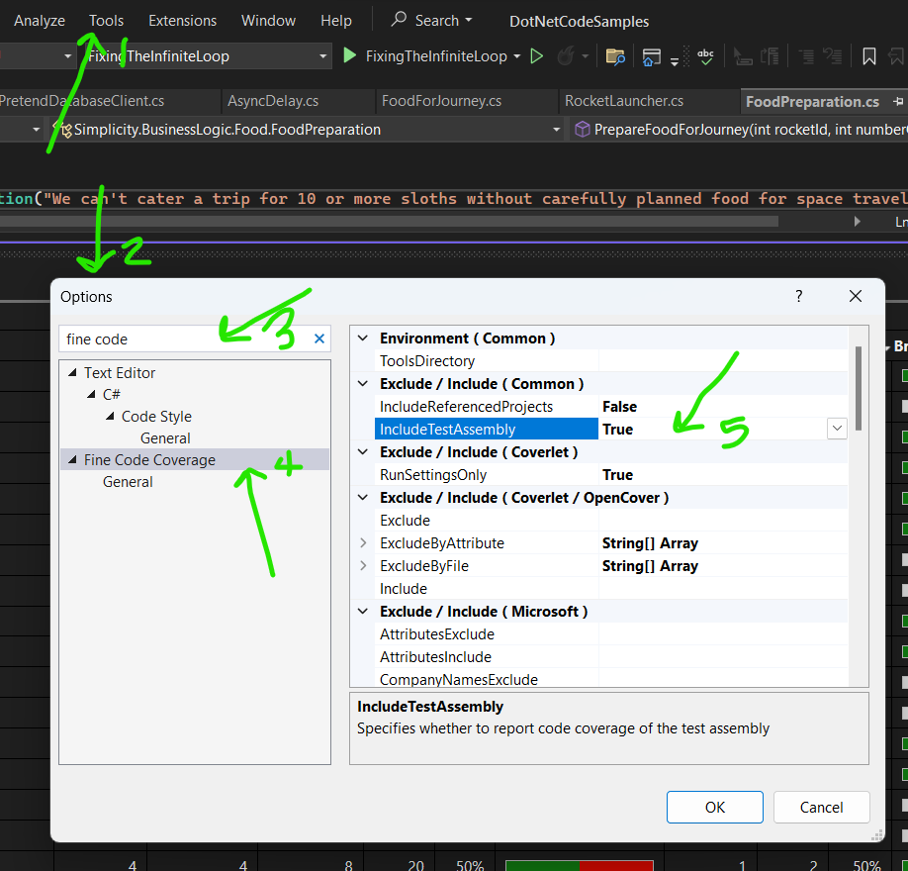Clear the options search box with X
The image size is (908, 871).
tap(319, 339)
